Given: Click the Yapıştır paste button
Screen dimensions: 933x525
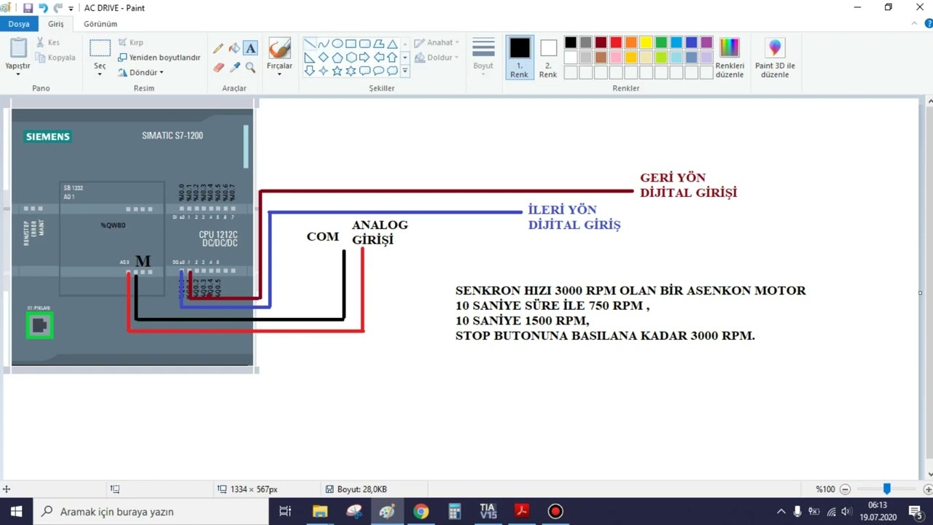Looking at the screenshot, I should 17,48.
